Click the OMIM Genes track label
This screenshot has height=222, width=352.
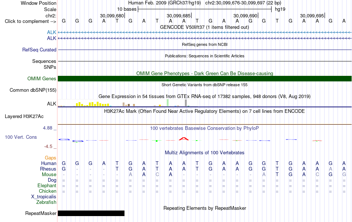click(41, 79)
